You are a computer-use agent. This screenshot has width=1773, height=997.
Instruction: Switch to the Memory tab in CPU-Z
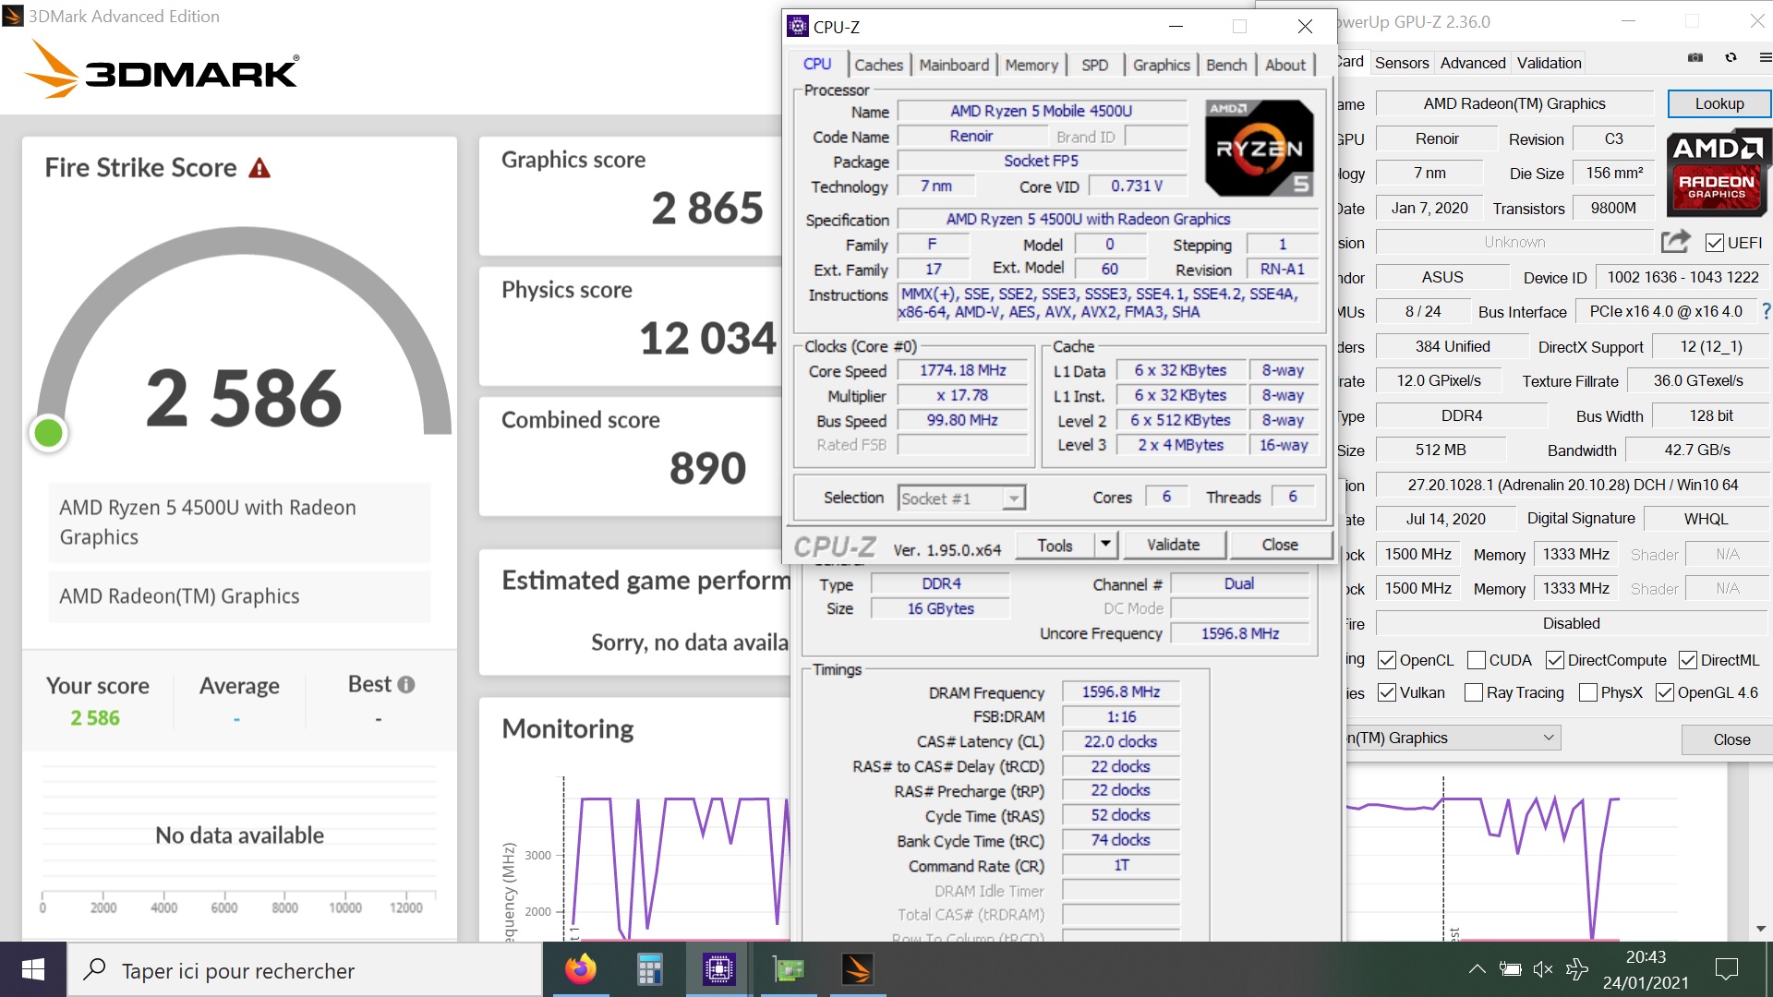click(1031, 65)
